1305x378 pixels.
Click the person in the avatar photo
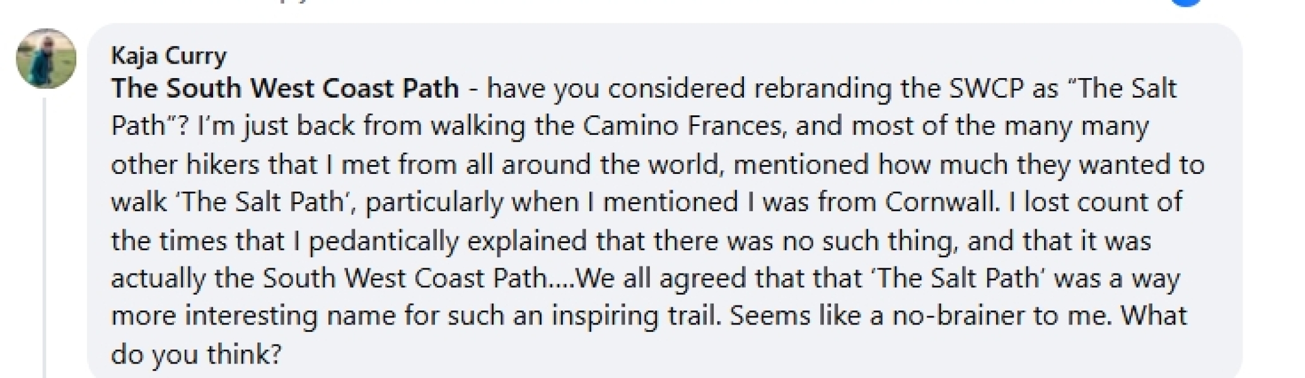click(x=41, y=63)
